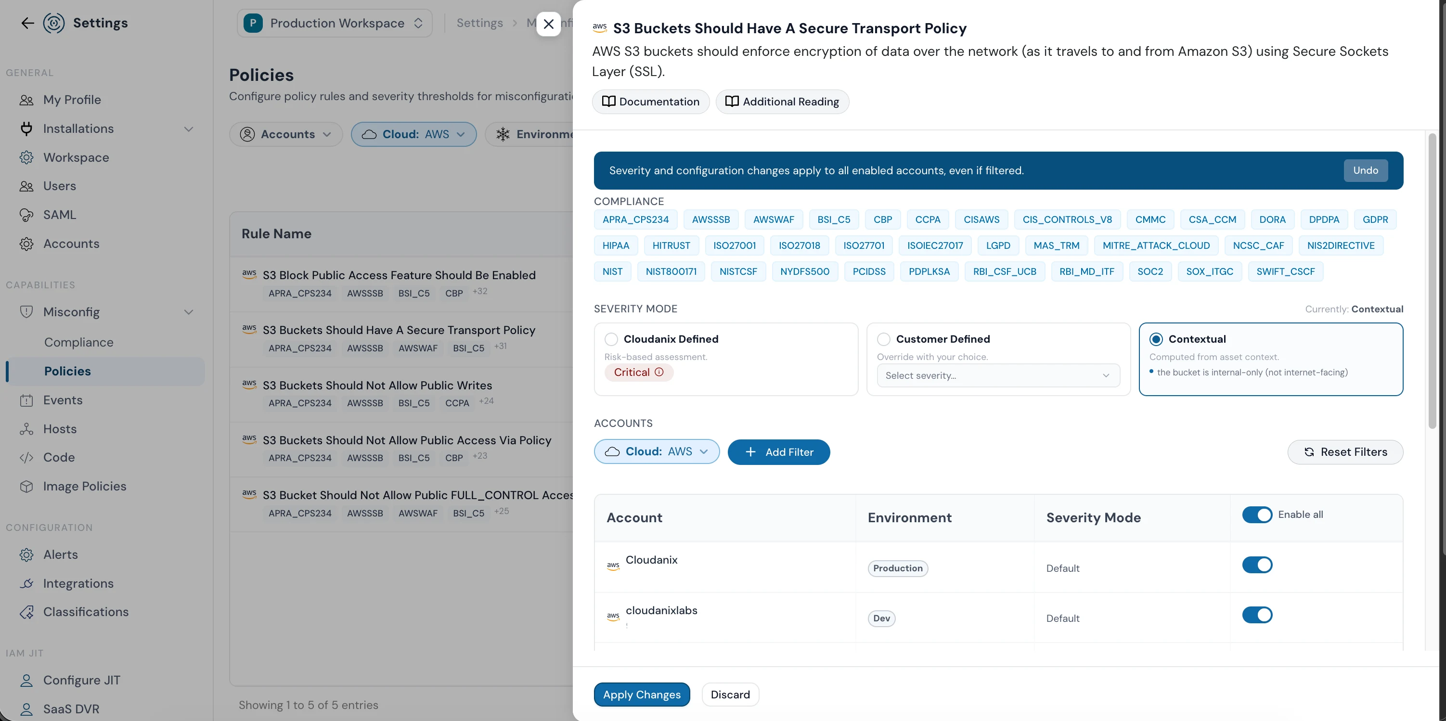Click the Integrations plug icon
This screenshot has height=721, width=1446.
pyautogui.click(x=26, y=583)
